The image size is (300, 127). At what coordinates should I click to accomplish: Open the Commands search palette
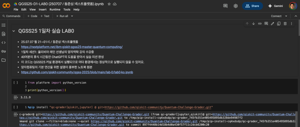11,16
